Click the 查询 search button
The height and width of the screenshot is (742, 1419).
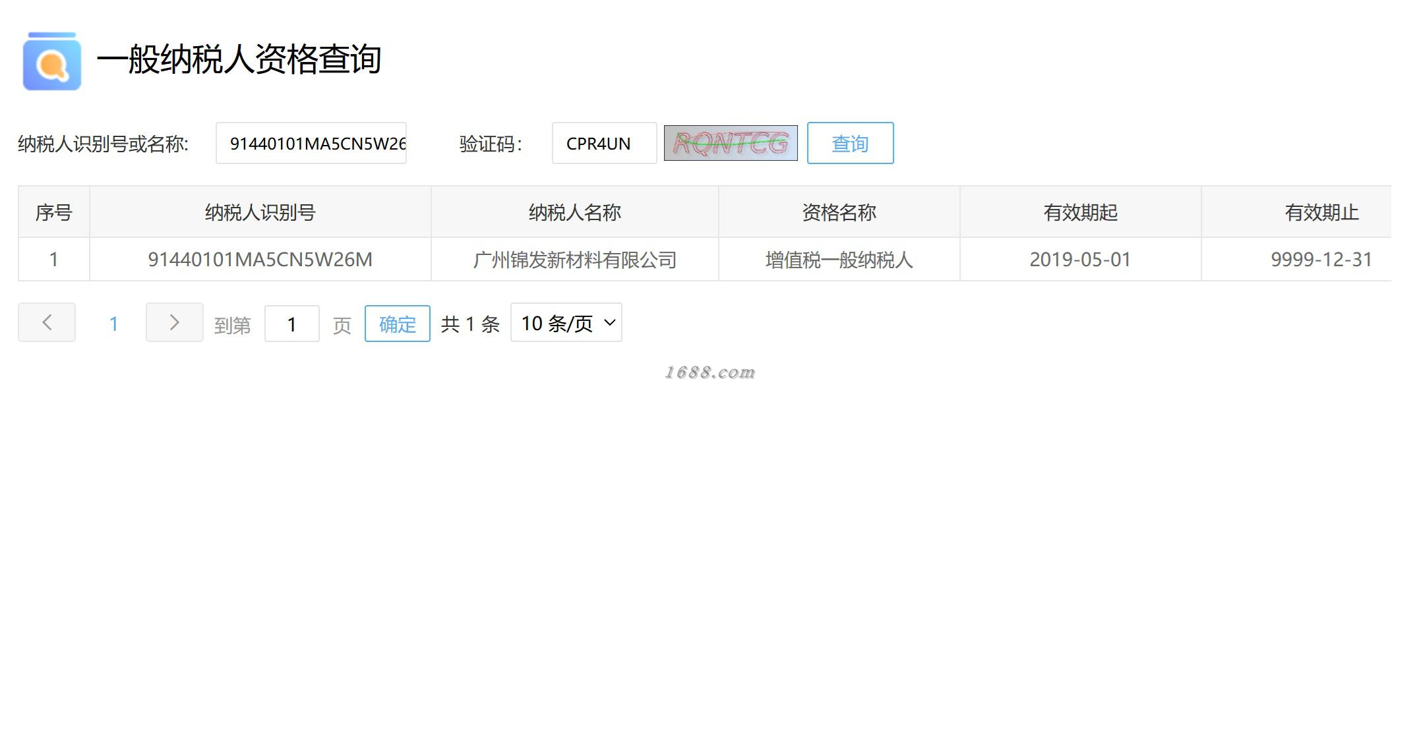849,143
